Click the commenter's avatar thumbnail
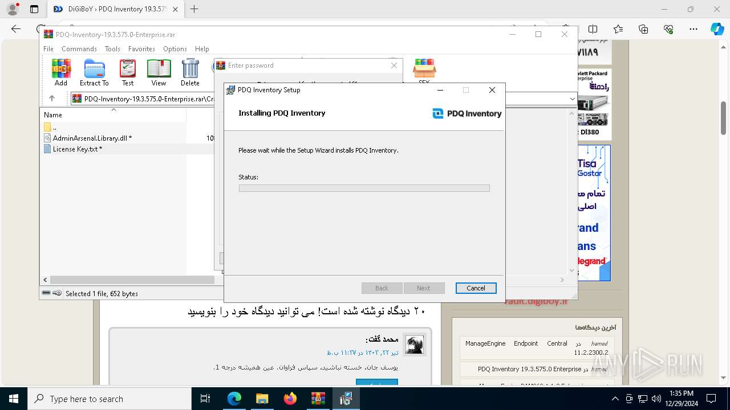The height and width of the screenshot is (410, 730). click(x=415, y=345)
